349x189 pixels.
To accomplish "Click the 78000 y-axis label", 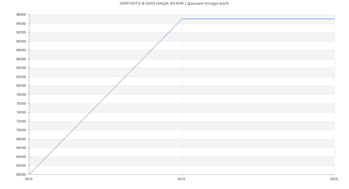I will pos(21,94).
